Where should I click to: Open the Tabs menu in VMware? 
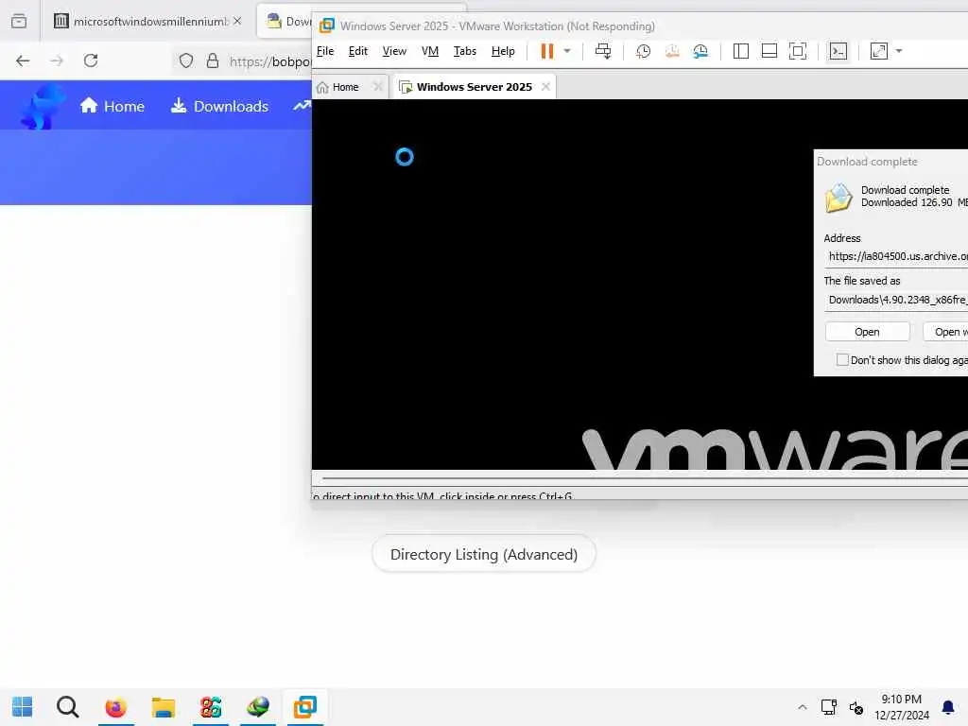(465, 51)
